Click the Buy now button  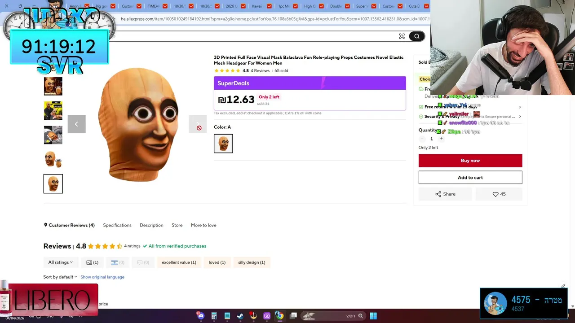[470, 161]
